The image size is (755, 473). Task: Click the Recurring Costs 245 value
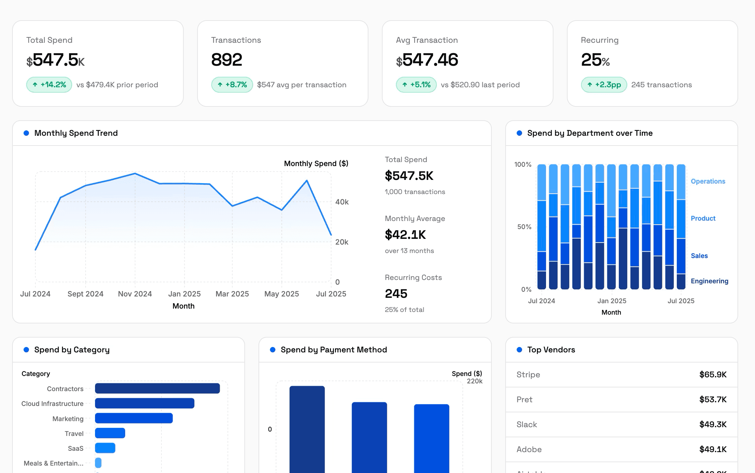tap(396, 294)
